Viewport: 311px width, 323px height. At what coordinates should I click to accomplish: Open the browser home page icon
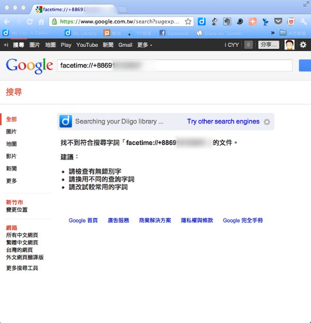[x=41, y=22]
